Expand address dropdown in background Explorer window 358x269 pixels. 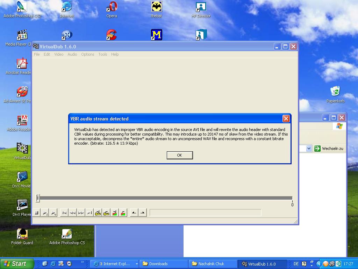coord(309,149)
